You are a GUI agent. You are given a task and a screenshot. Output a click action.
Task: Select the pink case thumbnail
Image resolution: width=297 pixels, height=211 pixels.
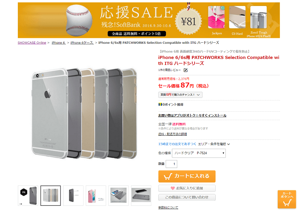(96, 196)
